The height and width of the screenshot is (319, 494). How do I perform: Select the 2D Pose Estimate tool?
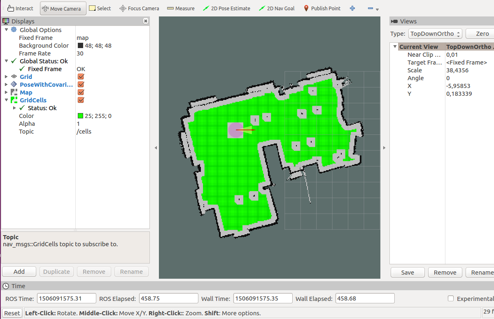click(x=226, y=8)
